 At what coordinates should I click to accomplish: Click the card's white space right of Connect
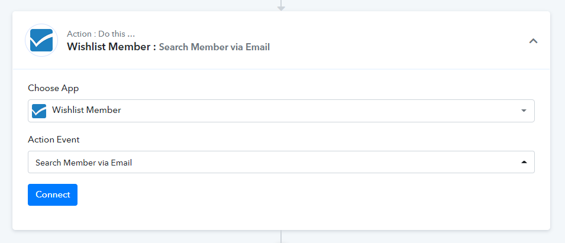click(x=296, y=195)
